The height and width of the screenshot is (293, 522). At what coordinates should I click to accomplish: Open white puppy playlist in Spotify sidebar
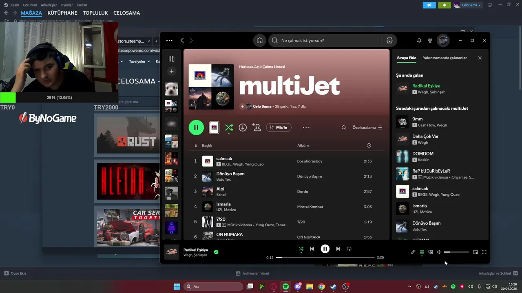click(x=171, y=89)
